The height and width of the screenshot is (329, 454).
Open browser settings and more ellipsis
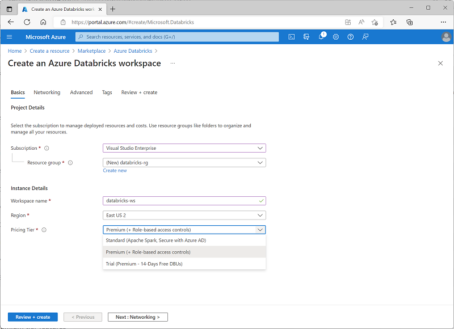click(443, 22)
